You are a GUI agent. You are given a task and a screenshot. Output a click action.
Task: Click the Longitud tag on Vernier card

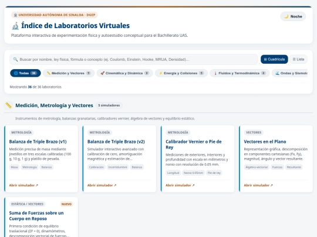(173, 173)
